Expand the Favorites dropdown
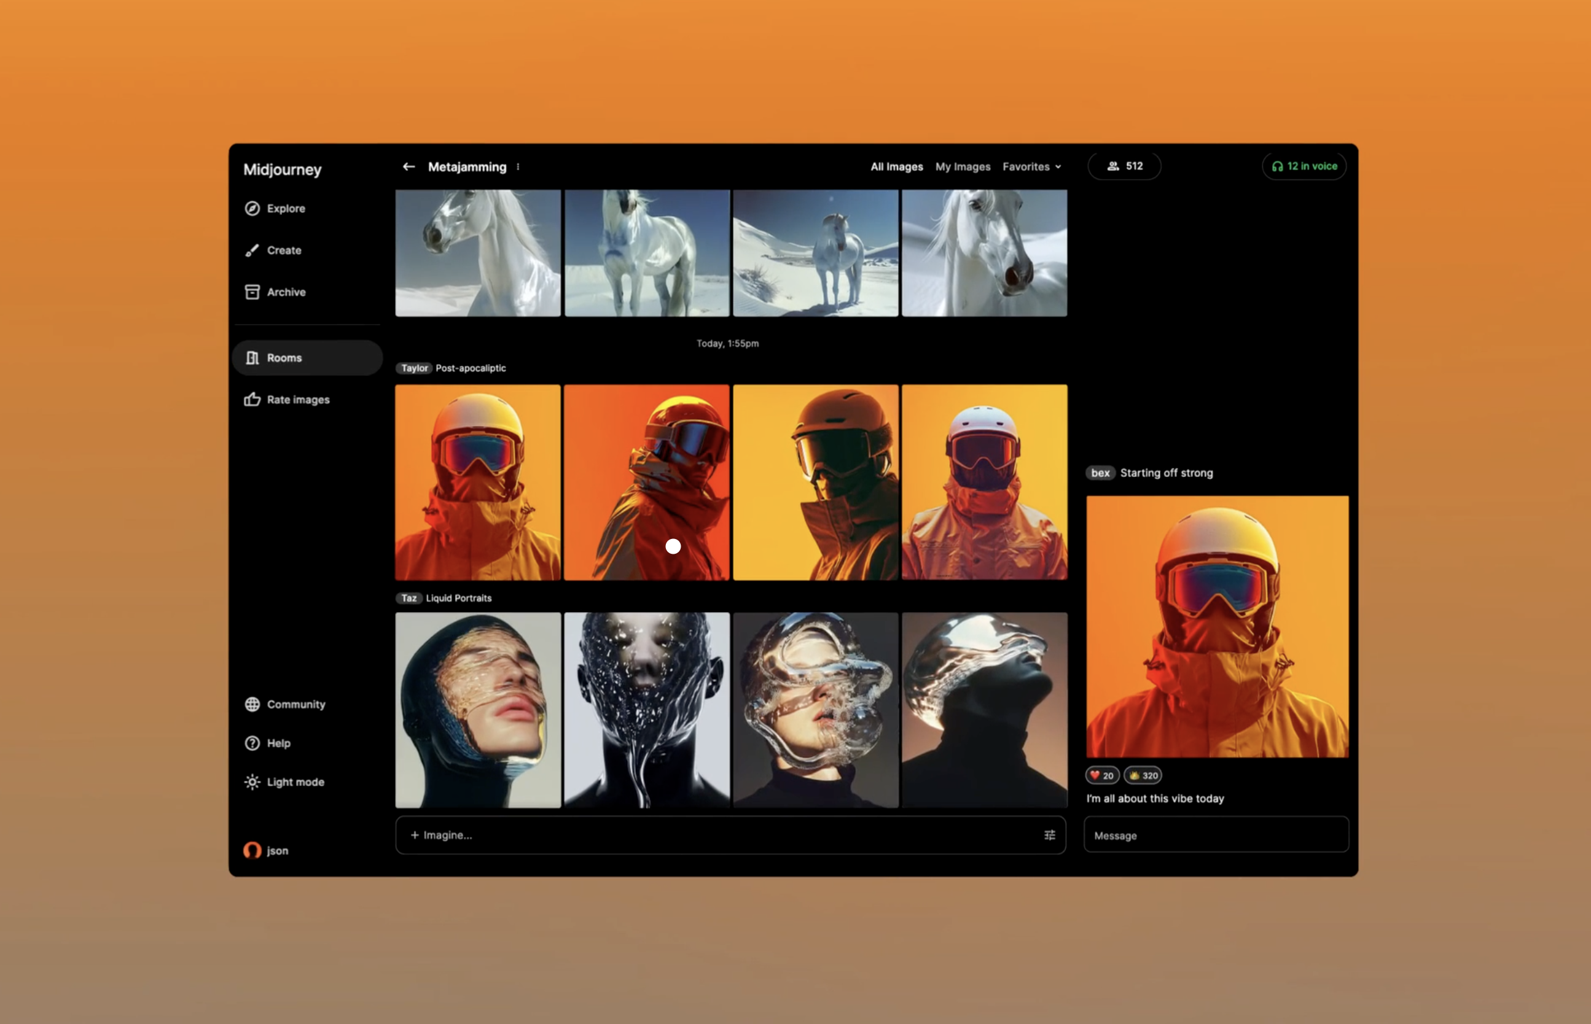The width and height of the screenshot is (1591, 1024). tap(1031, 167)
